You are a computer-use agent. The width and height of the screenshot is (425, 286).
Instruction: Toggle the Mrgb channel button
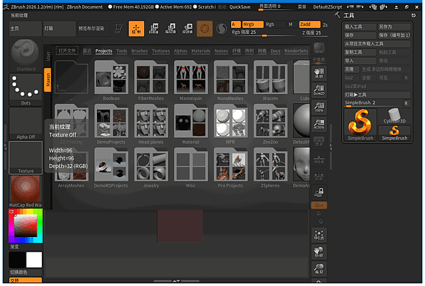pyautogui.click(x=248, y=24)
